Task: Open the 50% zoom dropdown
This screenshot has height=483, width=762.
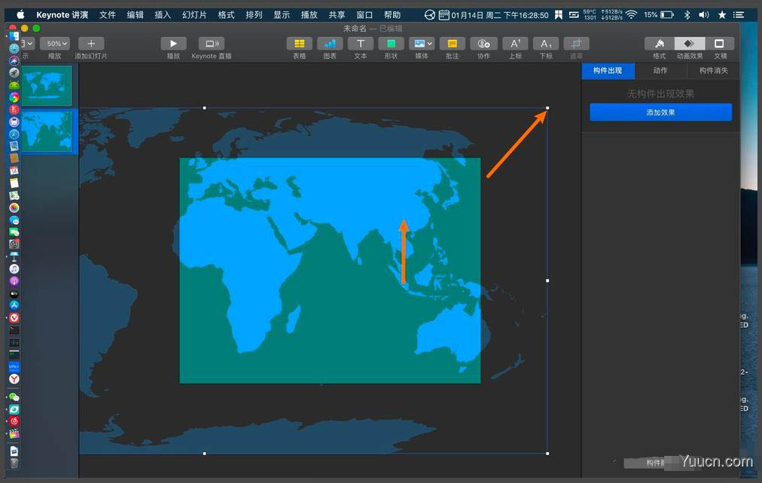Action: click(x=55, y=44)
